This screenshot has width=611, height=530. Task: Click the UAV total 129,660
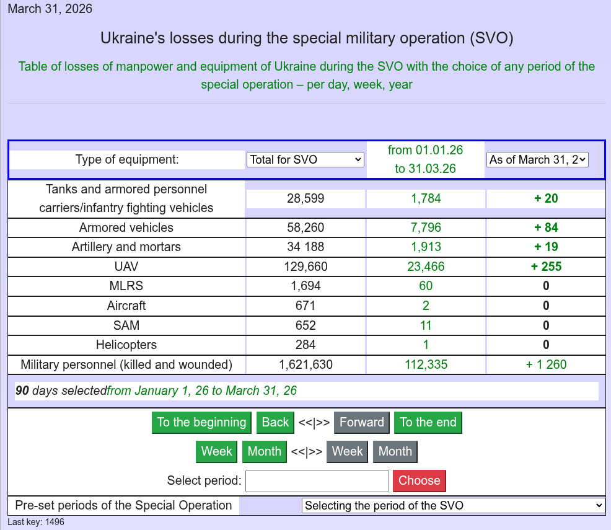point(305,267)
